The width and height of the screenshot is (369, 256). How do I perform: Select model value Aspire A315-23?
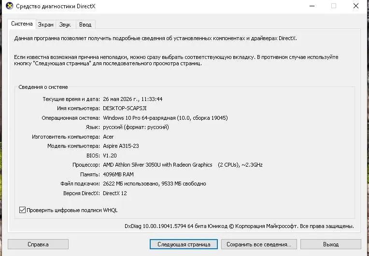click(x=121, y=146)
